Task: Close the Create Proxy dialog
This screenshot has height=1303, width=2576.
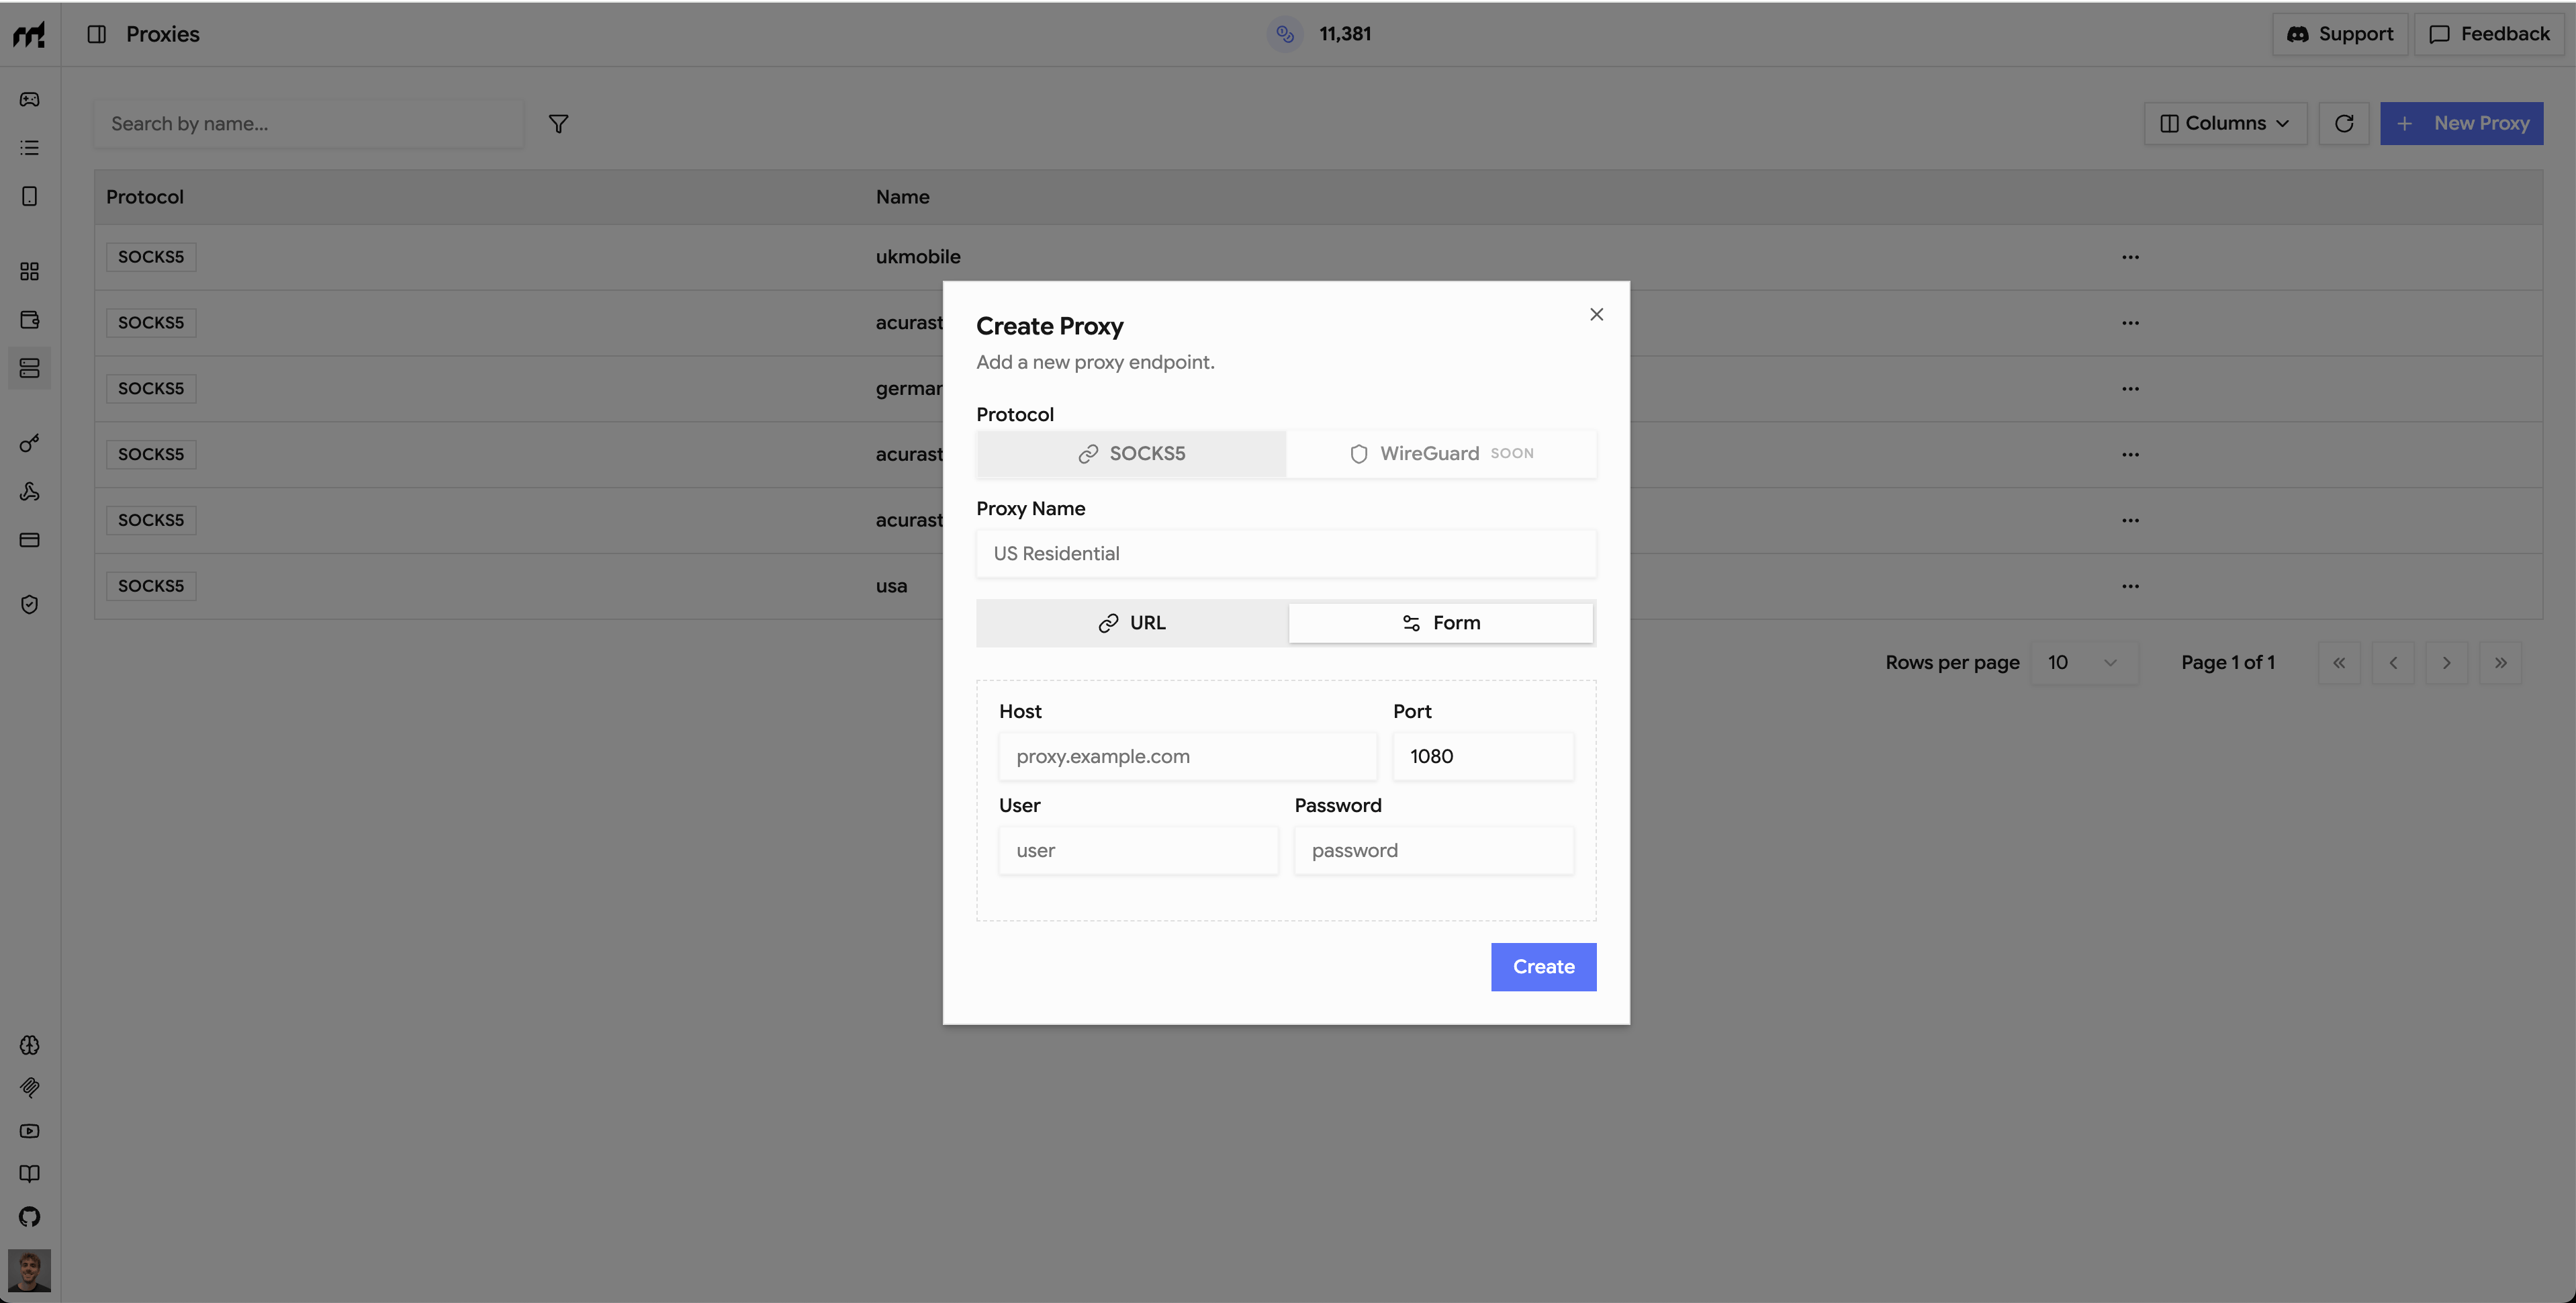Action: point(1596,314)
